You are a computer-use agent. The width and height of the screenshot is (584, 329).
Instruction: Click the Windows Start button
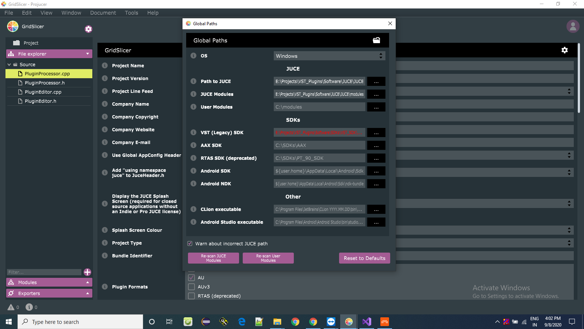point(9,322)
